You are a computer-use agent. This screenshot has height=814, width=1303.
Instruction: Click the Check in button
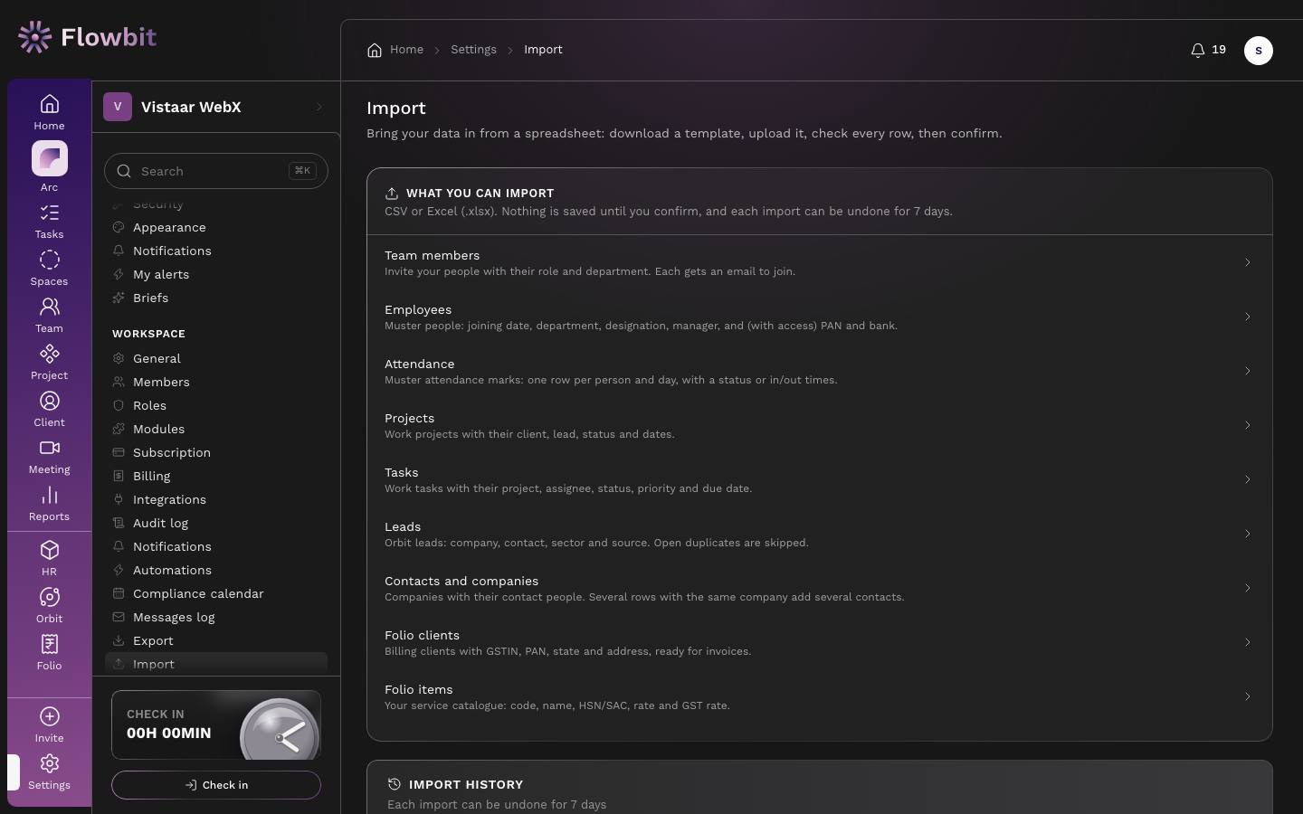pos(216,785)
